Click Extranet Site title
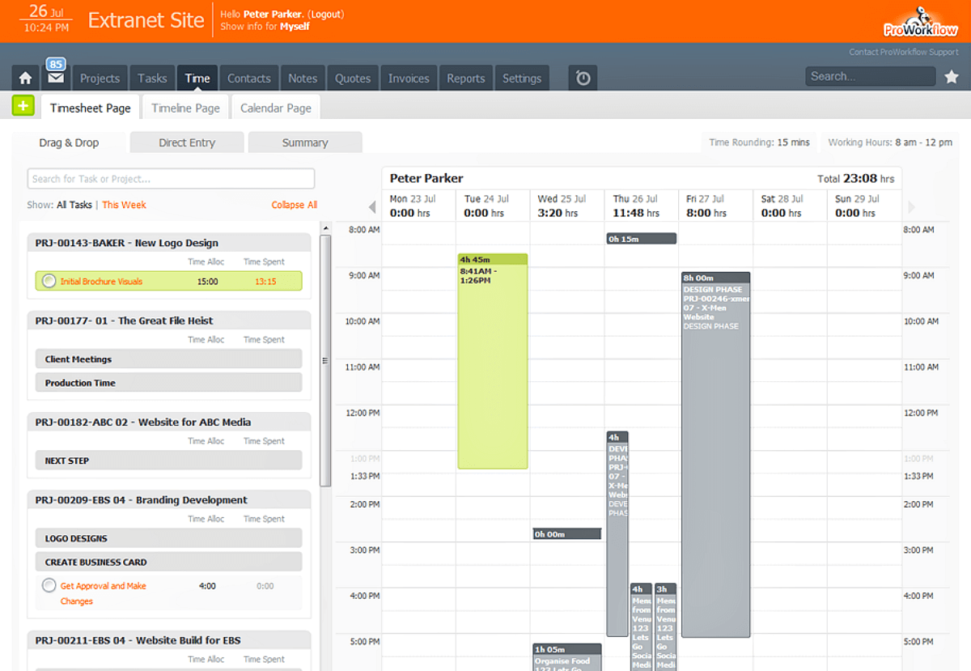The width and height of the screenshot is (971, 671). point(146,21)
